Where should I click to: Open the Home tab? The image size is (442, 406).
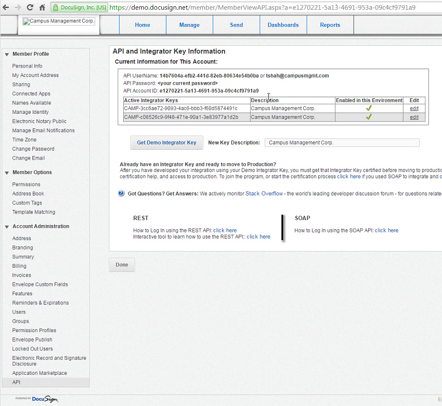pyautogui.click(x=142, y=25)
